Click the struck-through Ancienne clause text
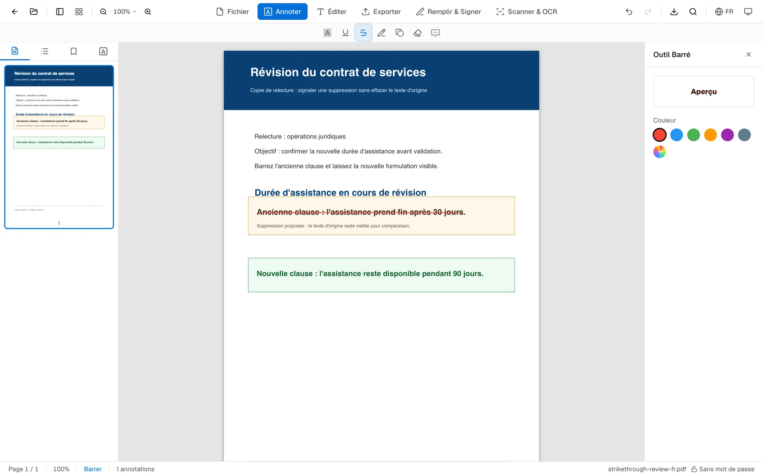763x476 pixels. pos(361,212)
